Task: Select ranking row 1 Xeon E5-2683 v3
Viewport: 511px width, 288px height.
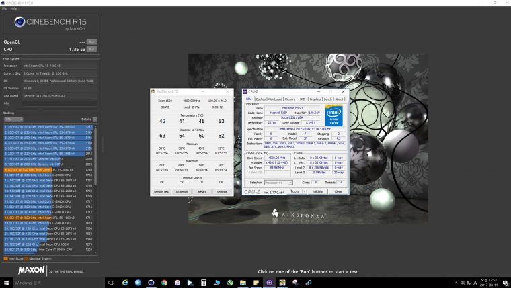Action: point(48,127)
